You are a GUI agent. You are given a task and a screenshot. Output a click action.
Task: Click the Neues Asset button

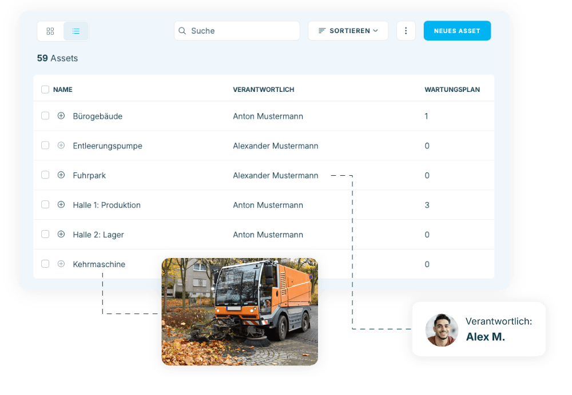[456, 31]
